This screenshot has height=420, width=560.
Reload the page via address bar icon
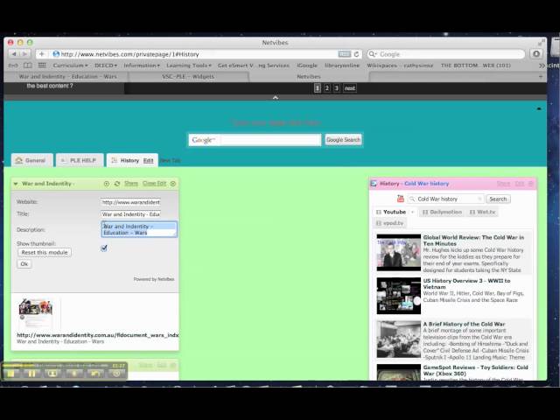pyautogui.click(x=356, y=54)
